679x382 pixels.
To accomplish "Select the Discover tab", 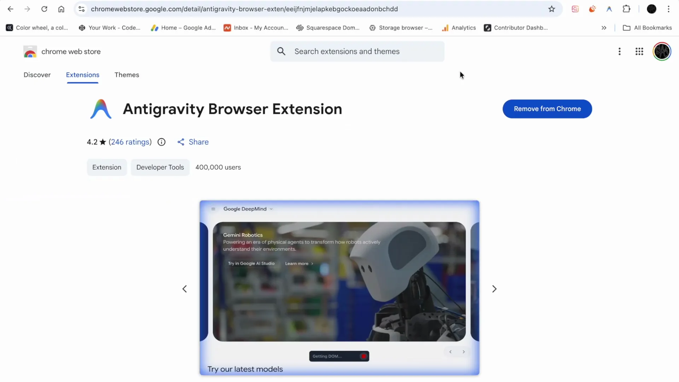I will (37, 75).
